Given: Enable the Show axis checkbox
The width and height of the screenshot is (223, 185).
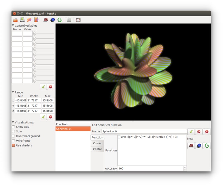Looking at the screenshot, I should (14, 127).
